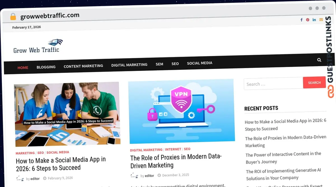
Task: Open the Facebook social icon
Action: (301, 20)
